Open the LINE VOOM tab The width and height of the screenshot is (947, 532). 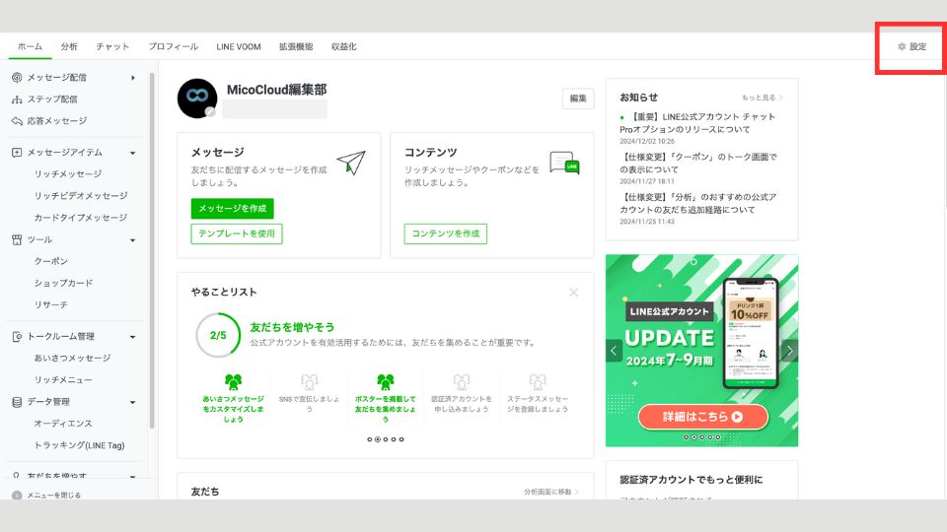[x=239, y=46]
